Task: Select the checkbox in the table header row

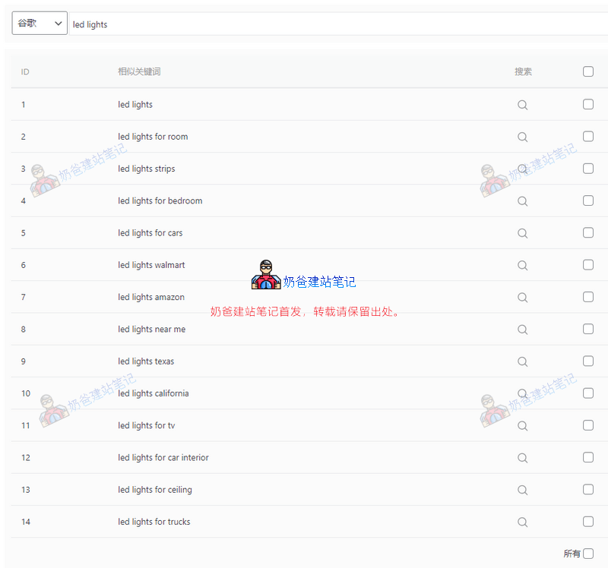Action: point(588,71)
